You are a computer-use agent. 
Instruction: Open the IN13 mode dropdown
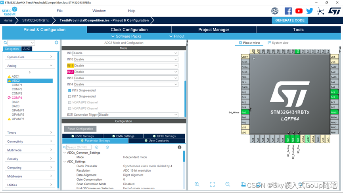click(x=126, y=78)
